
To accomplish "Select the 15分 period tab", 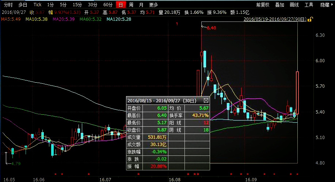I will pos(77,5).
